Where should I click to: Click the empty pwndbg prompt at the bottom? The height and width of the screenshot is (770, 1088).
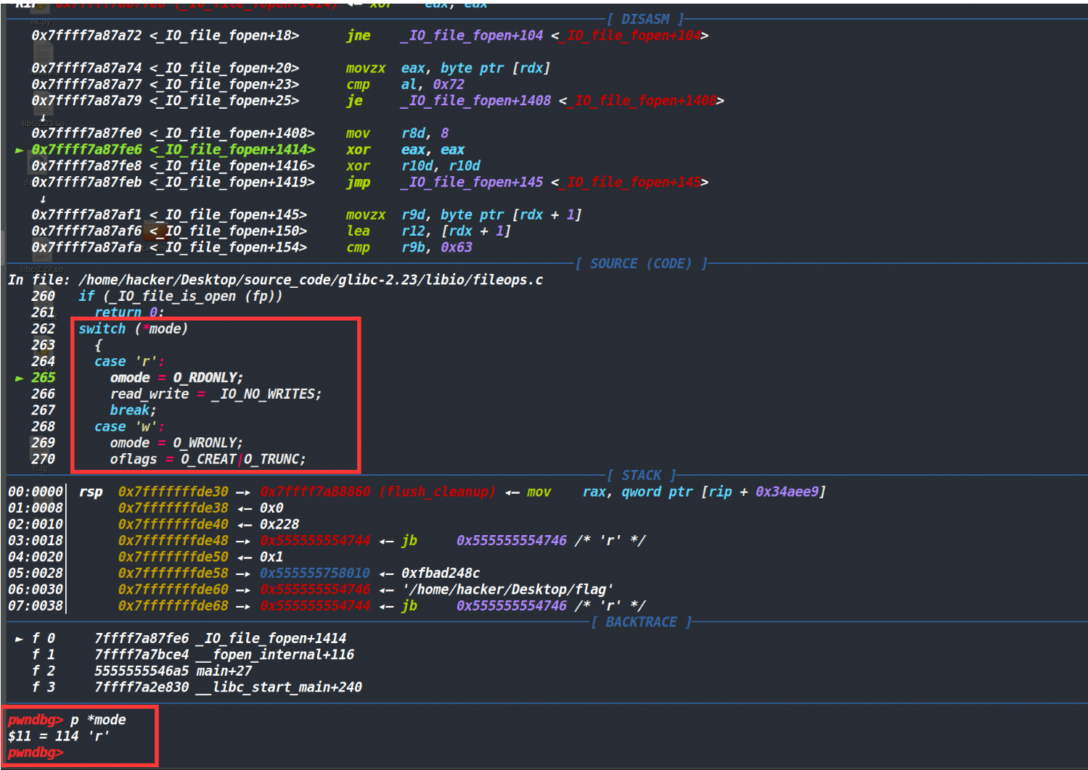click(x=36, y=753)
